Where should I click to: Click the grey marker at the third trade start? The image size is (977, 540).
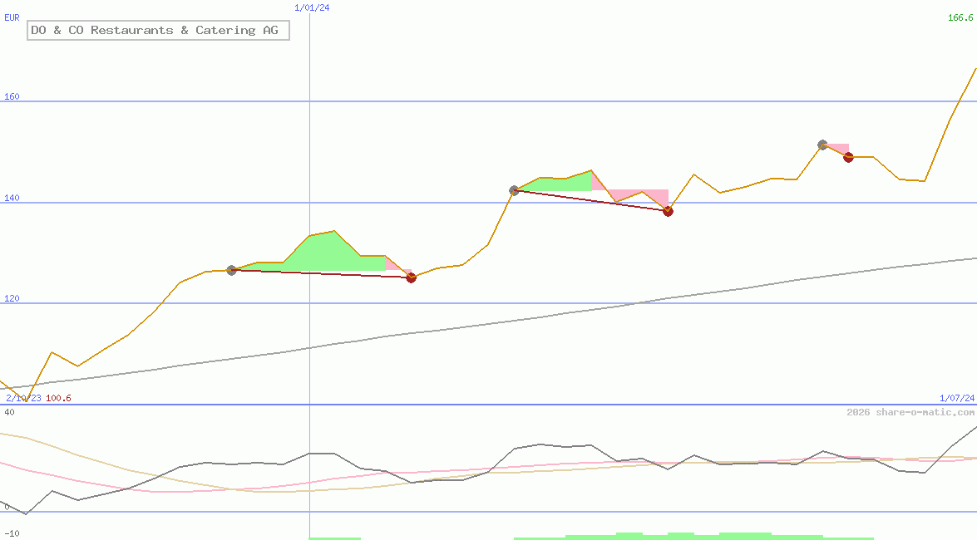coord(822,145)
